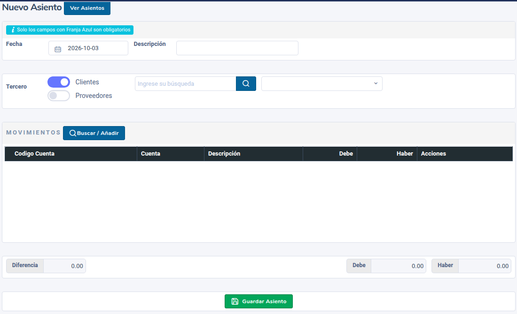Click the MOVIMIENTOS section heading
This screenshot has width=517, height=314.
point(33,133)
